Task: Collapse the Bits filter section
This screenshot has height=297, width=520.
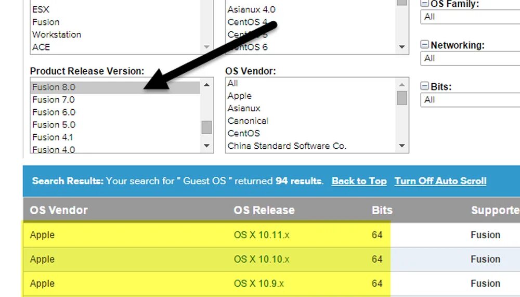Action: (425, 87)
